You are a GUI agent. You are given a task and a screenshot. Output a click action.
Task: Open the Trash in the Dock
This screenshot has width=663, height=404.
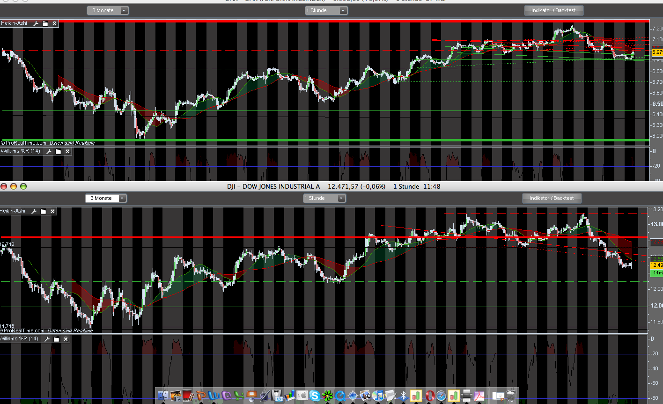click(511, 396)
